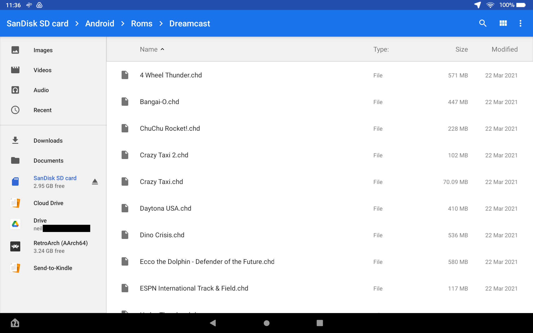Click file icon for Crazy Taxi 2.chd

pyautogui.click(x=125, y=155)
